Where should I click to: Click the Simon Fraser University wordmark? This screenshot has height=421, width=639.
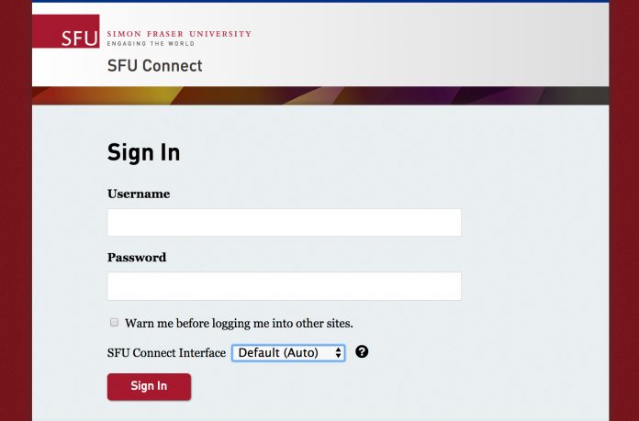click(179, 34)
